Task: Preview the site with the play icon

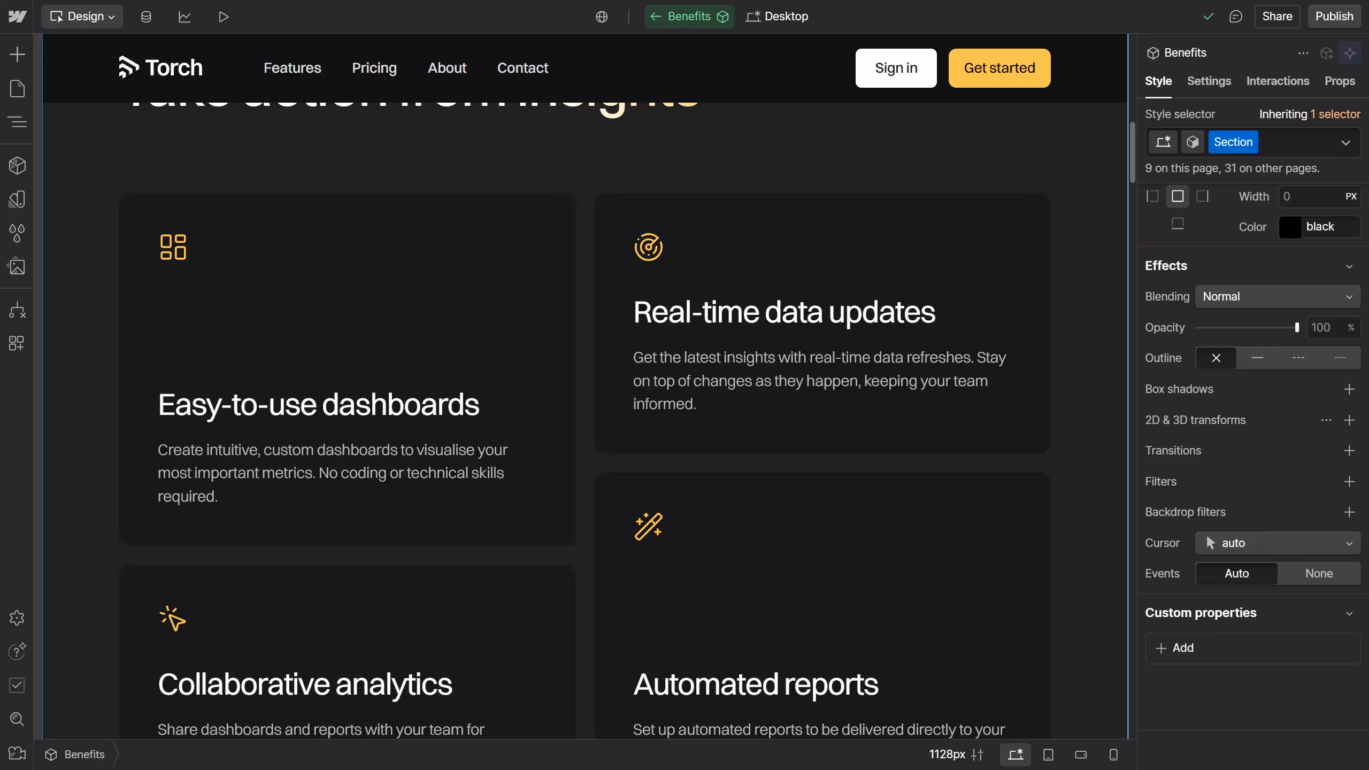Action: (x=223, y=17)
